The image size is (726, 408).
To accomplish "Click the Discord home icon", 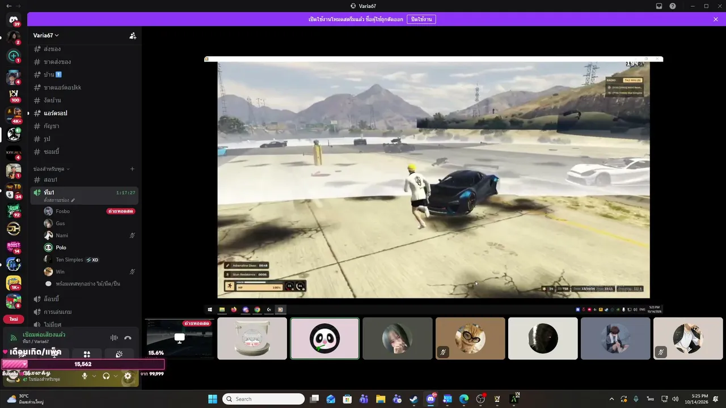I will (x=14, y=20).
